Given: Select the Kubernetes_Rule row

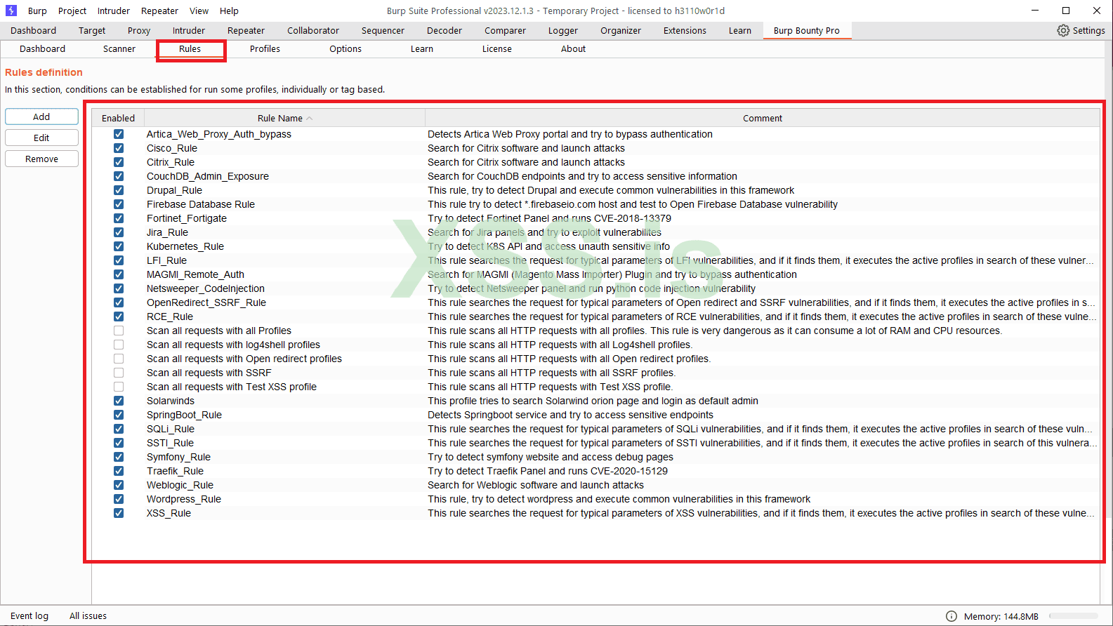Looking at the screenshot, I should click(x=595, y=246).
